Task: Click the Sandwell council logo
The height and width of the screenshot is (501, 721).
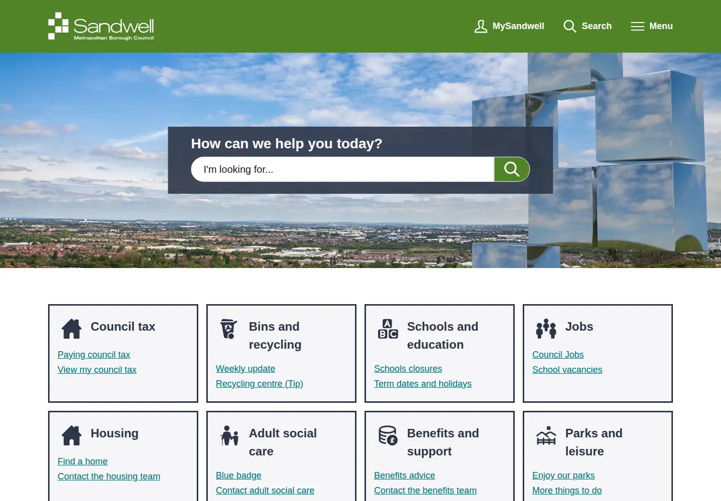Action: click(101, 26)
